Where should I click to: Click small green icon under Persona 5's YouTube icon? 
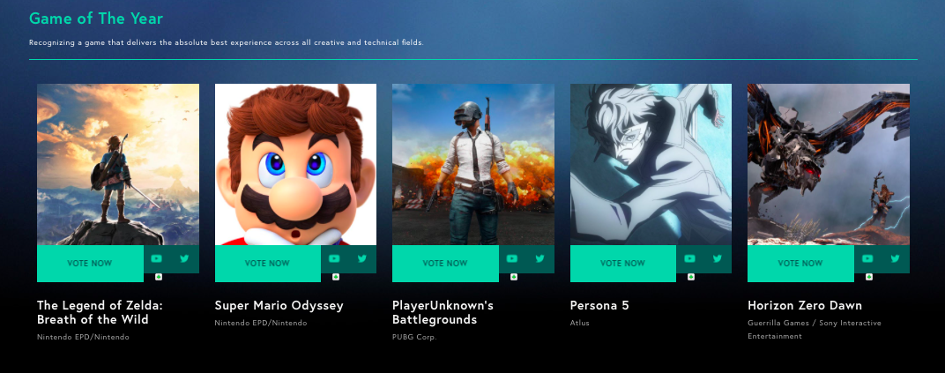tap(691, 277)
